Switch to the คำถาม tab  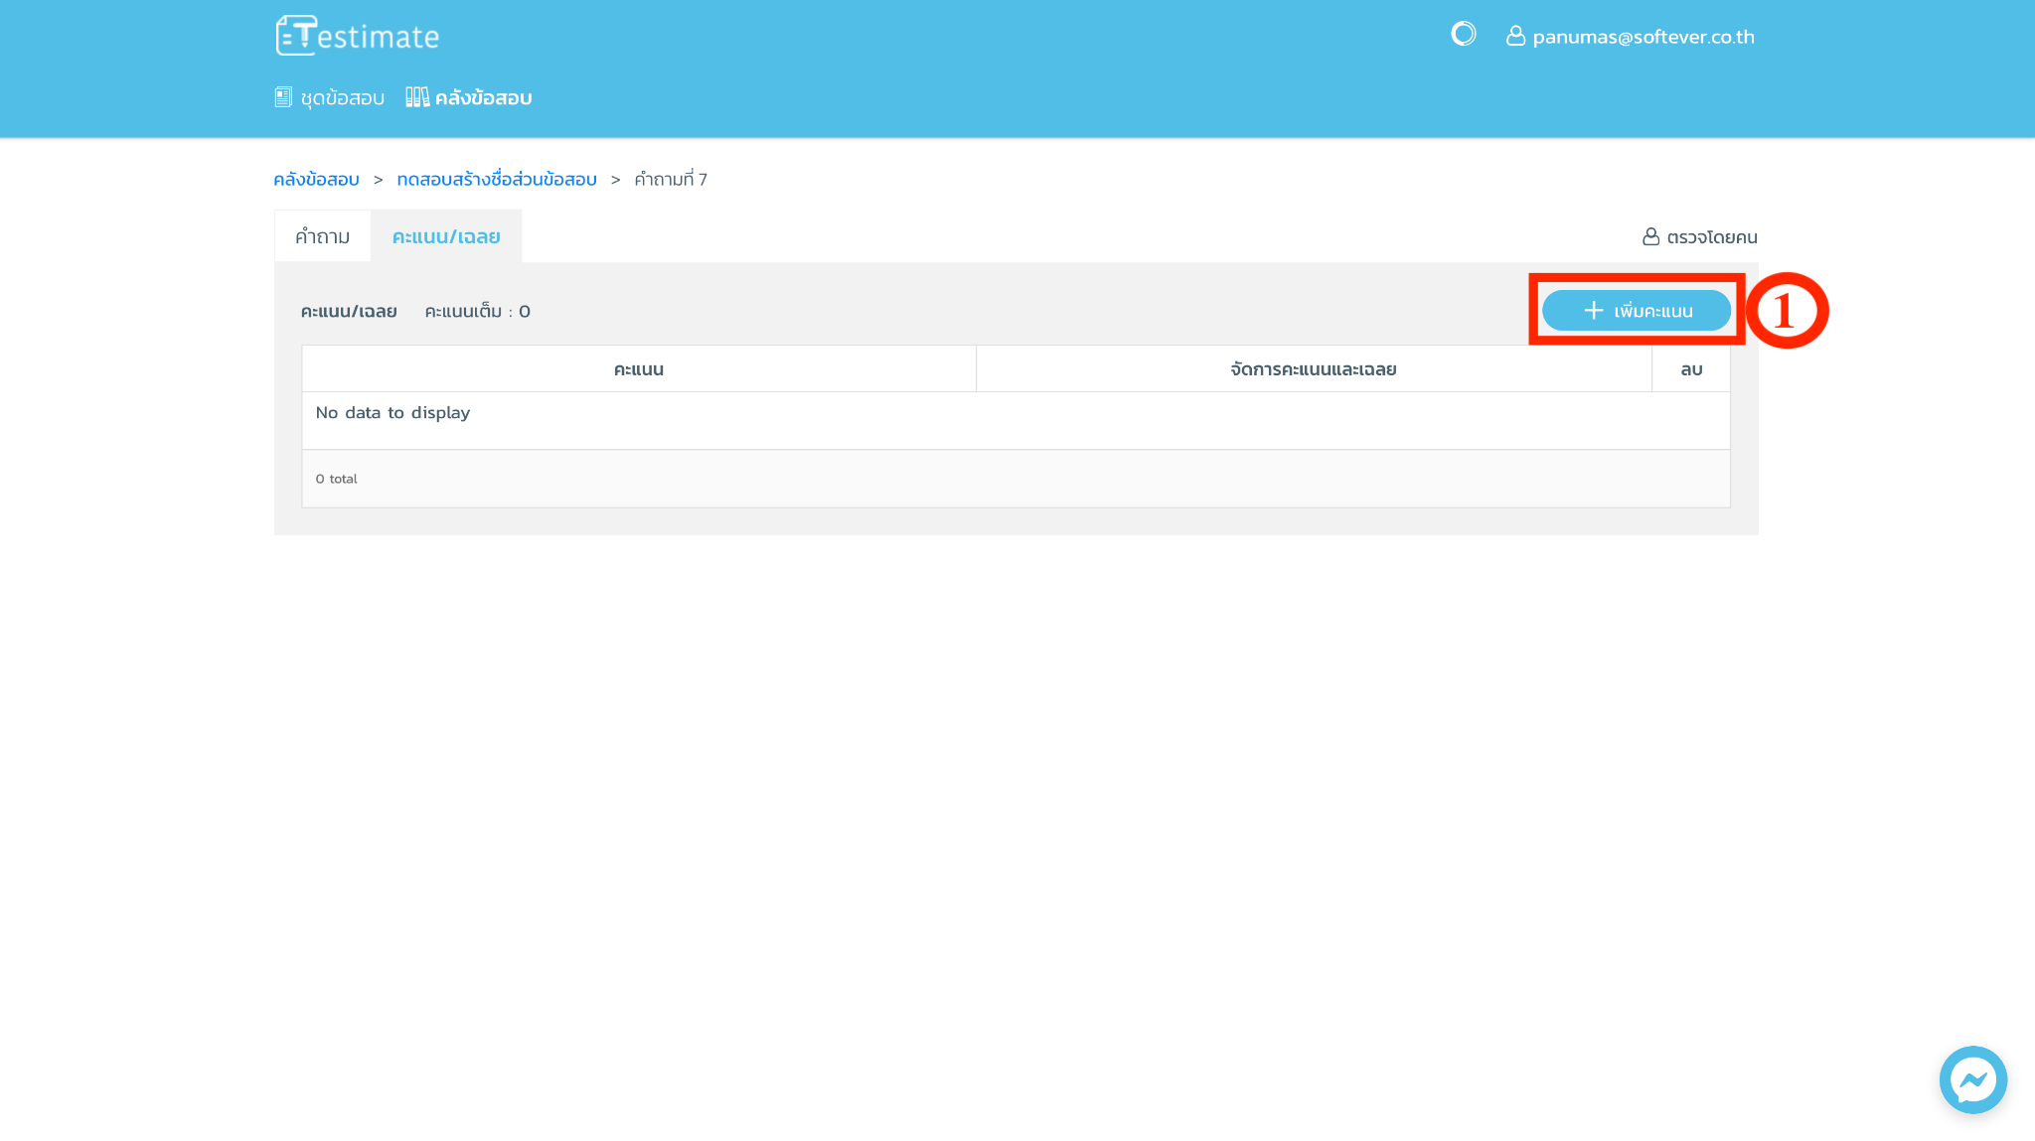pos(322,236)
